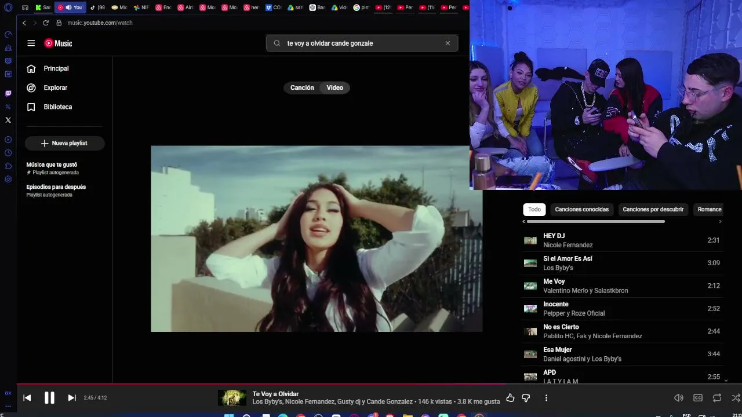The width and height of the screenshot is (742, 417).
Task: Play No es Cierto from the queue
Action: click(x=621, y=331)
